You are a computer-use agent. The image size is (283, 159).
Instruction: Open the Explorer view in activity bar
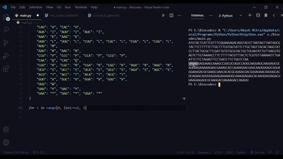6,17
